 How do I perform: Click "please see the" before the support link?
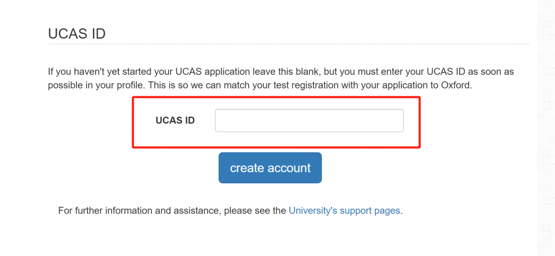(x=255, y=210)
